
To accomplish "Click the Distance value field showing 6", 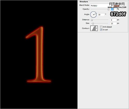I will pyautogui.click(x=113, y=20).
